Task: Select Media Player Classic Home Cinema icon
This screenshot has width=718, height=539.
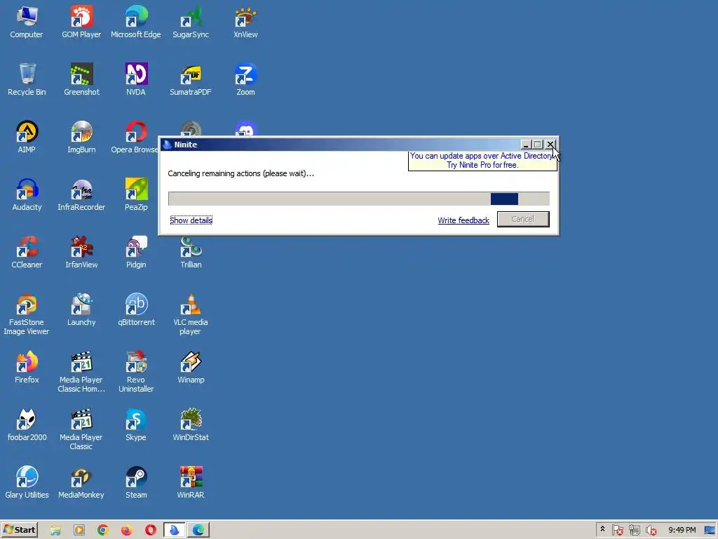Action: 81,372
